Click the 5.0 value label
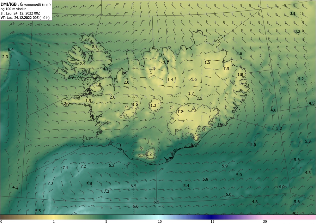This screenshot has height=224, width=316. 239,175
